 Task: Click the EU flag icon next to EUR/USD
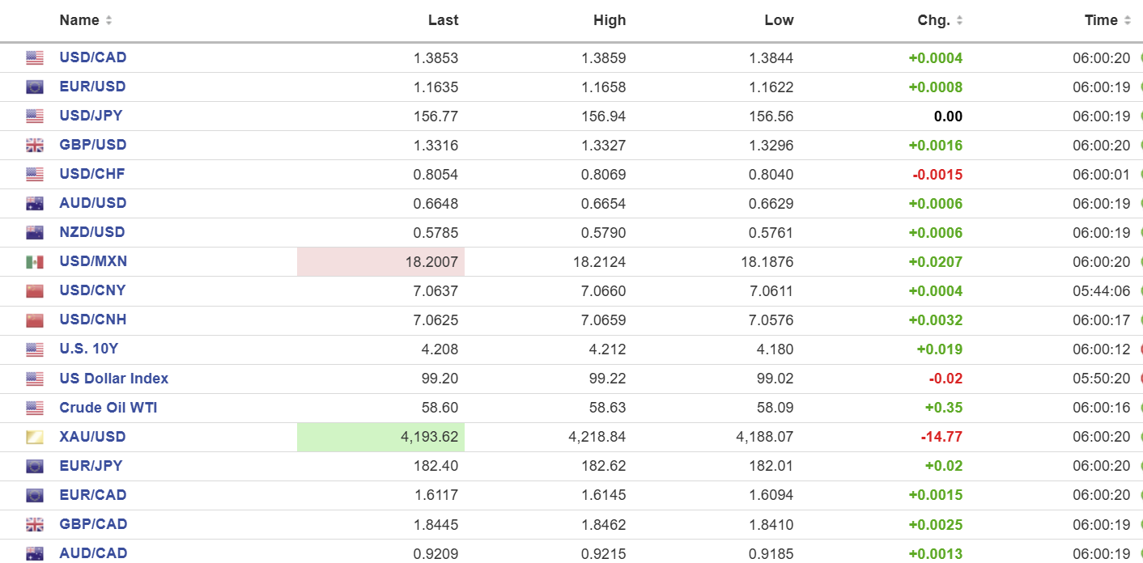click(x=34, y=87)
